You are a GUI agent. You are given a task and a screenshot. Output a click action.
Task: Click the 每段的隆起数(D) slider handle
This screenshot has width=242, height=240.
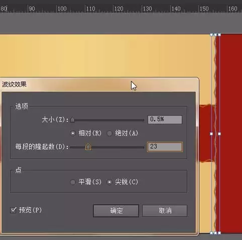88,147
